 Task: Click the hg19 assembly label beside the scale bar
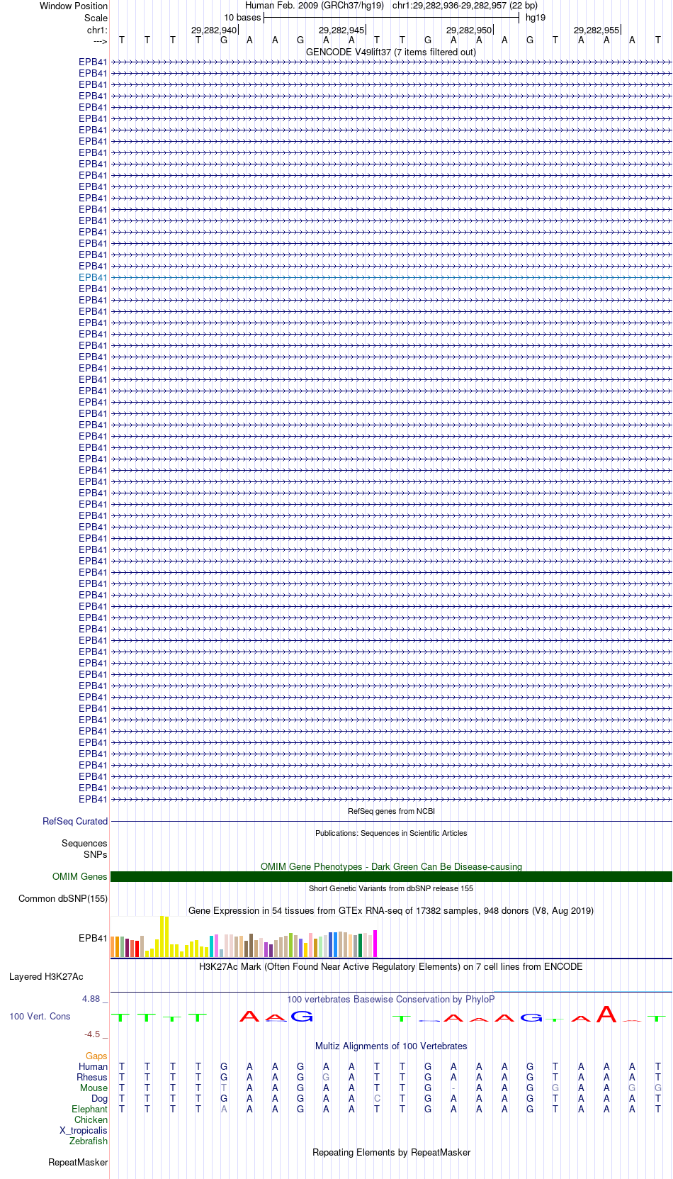pyautogui.click(x=536, y=18)
